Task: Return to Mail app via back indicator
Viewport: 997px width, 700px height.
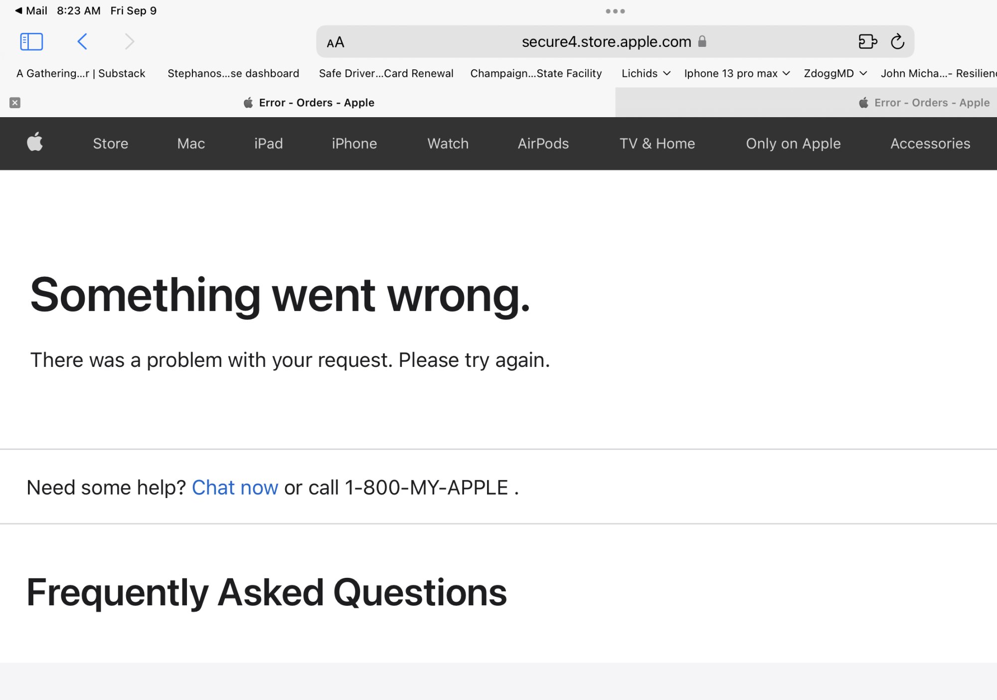Action: point(31,10)
